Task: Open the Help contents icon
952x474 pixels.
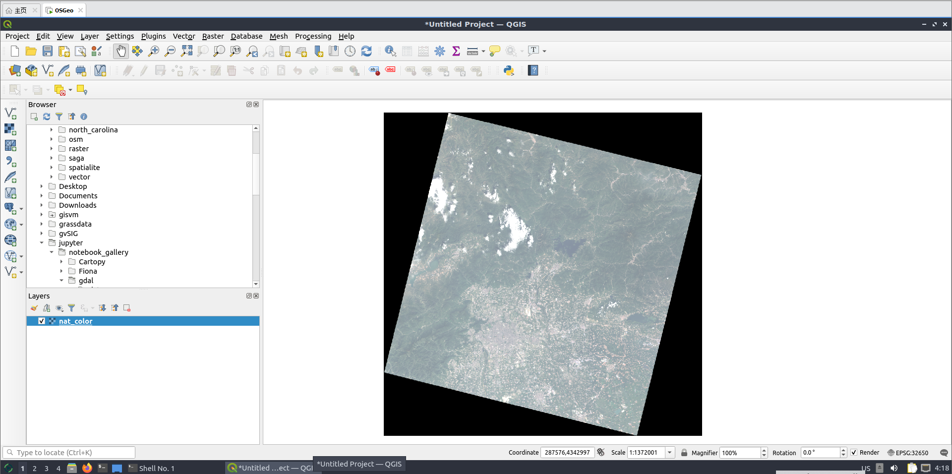Action: (x=533, y=70)
